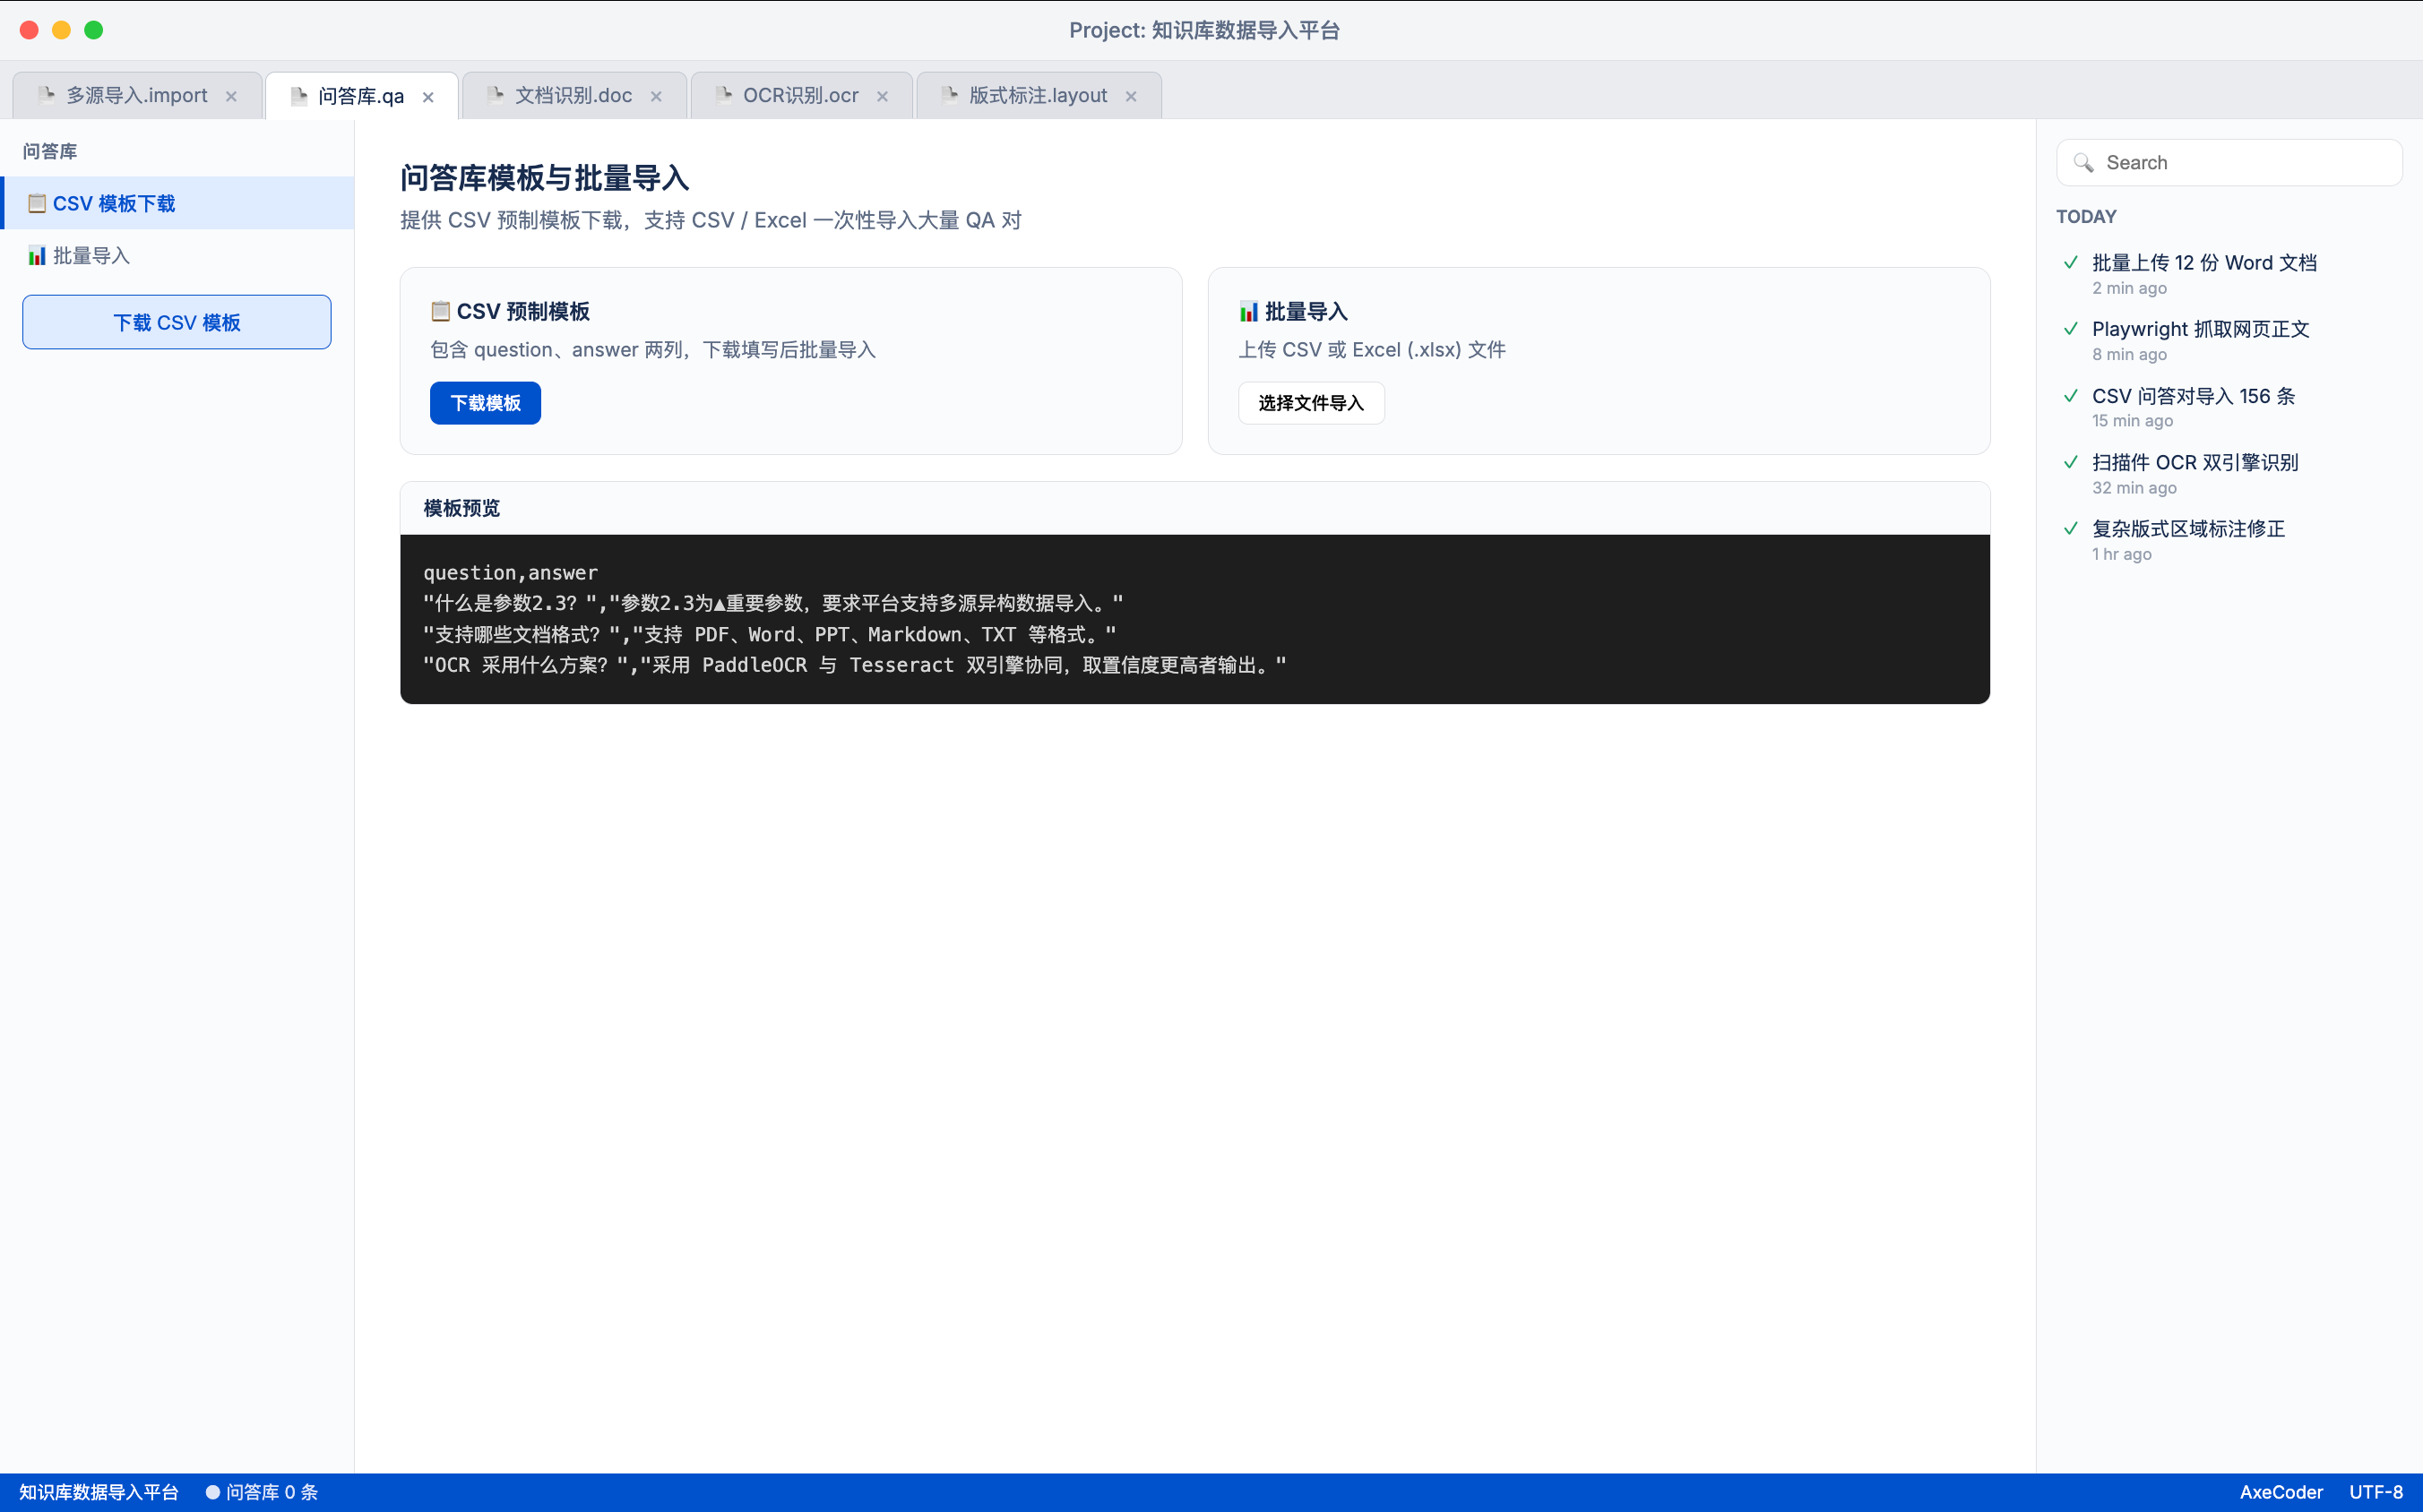
Task: Open the 版式标注.layout tab
Action: [x=1038, y=95]
